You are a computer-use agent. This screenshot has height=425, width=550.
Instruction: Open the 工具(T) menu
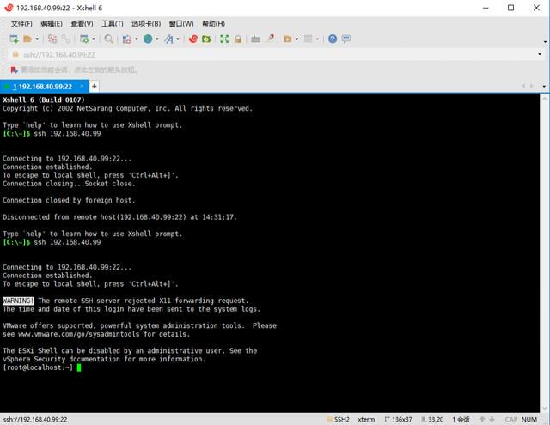point(112,24)
